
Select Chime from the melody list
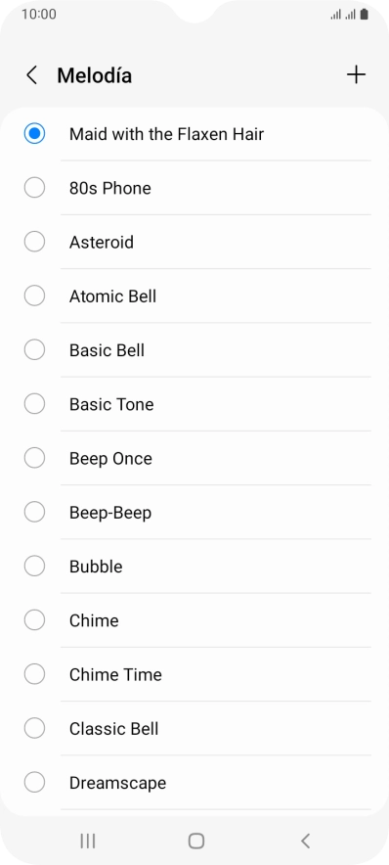click(194, 620)
